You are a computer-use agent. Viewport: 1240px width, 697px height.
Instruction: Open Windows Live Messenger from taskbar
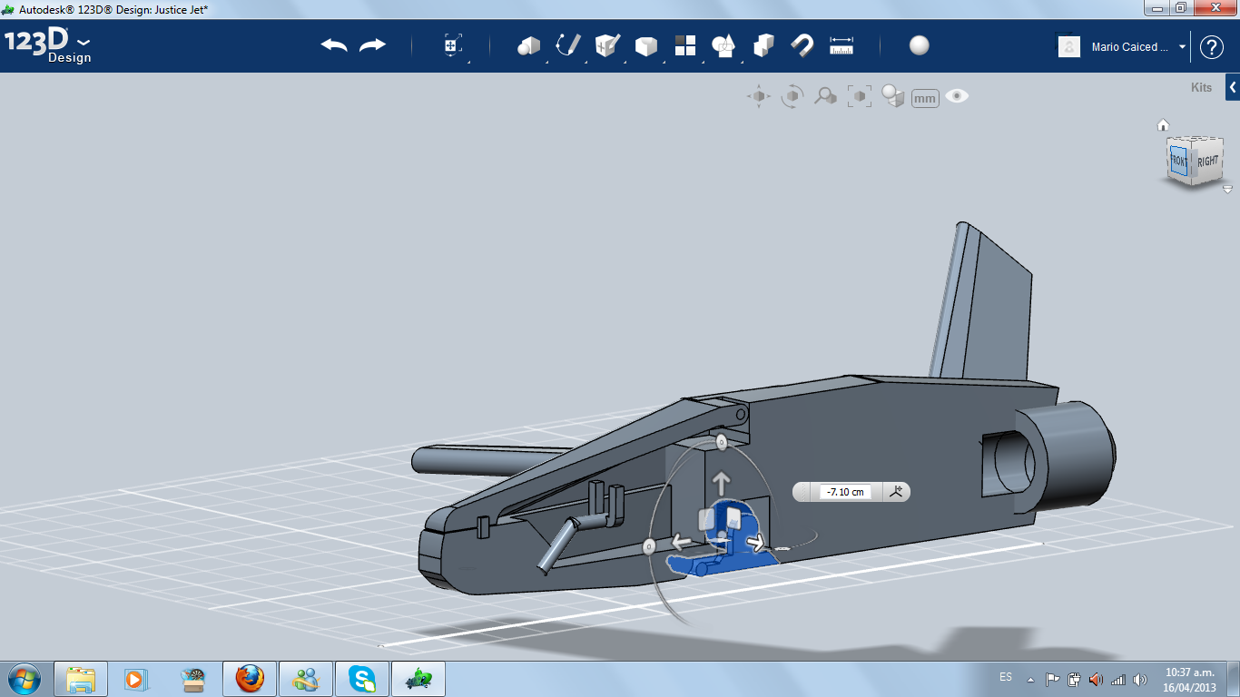click(x=305, y=679)
